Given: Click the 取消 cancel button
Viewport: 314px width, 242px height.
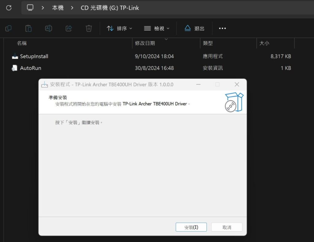Looking at the screenshot, I should coord(227,227).
